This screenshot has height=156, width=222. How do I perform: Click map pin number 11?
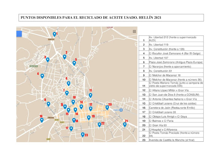point(91,95)
